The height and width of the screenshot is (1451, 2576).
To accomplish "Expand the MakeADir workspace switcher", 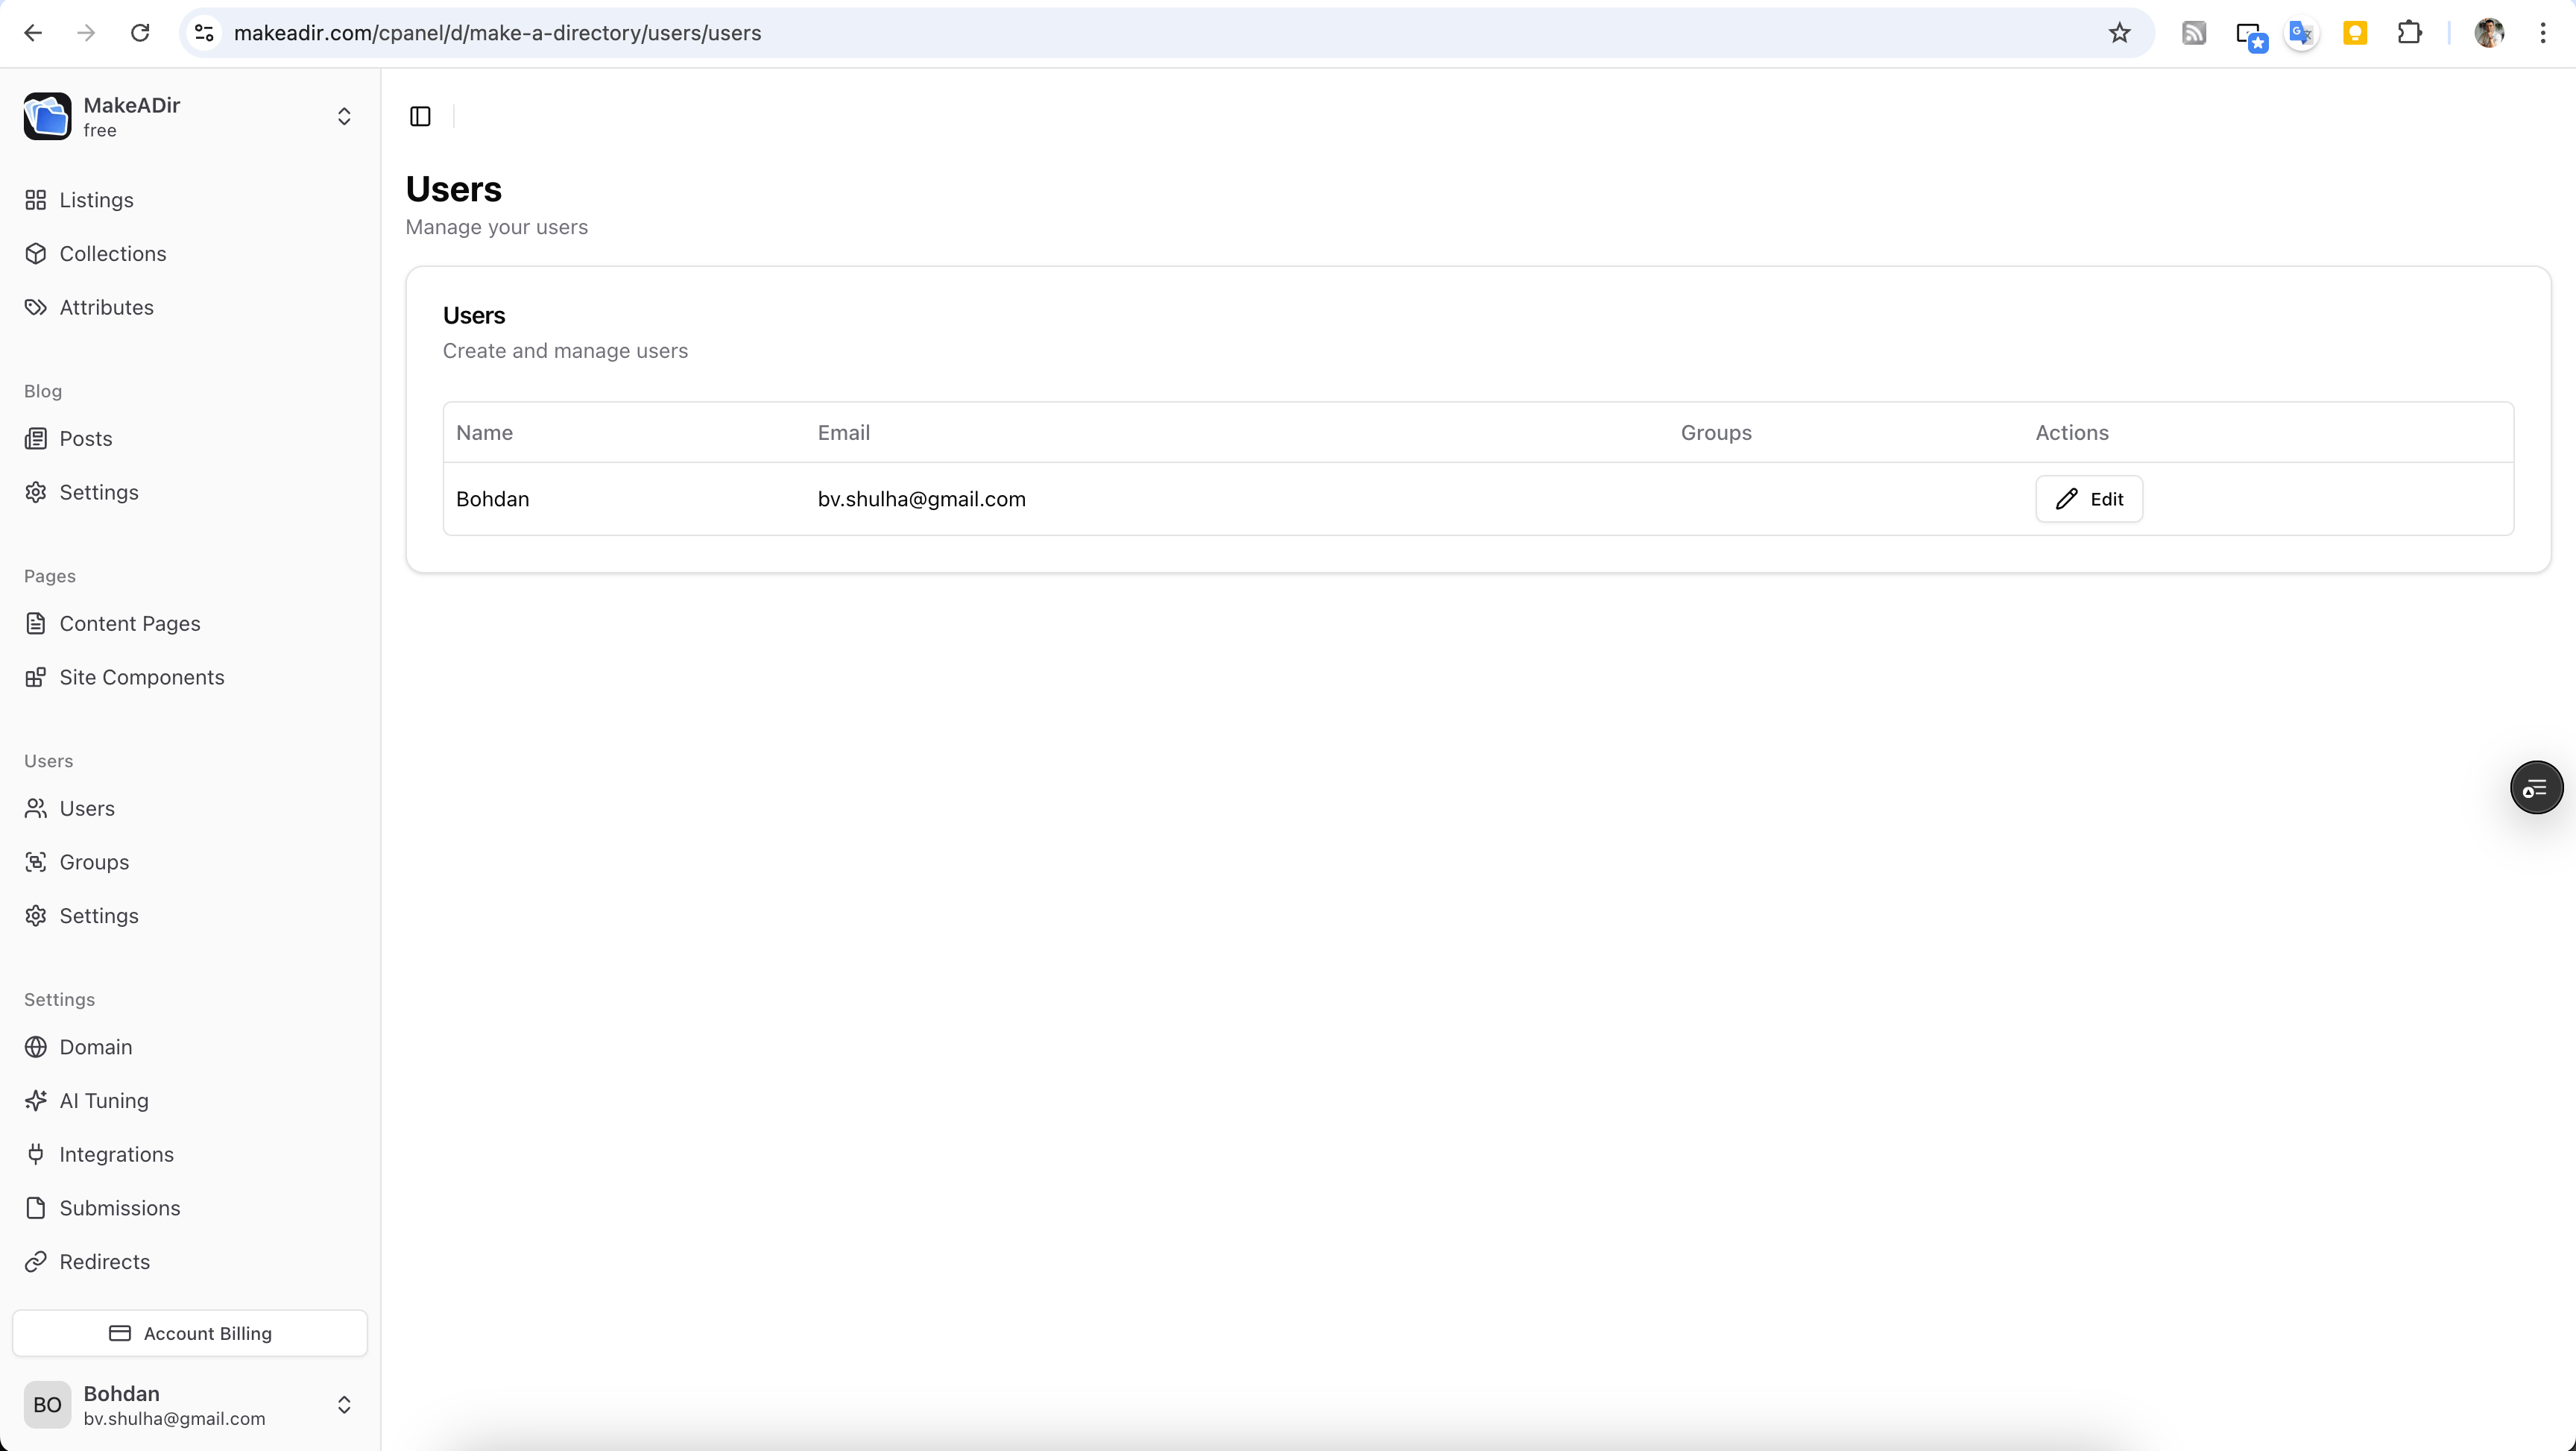I will point(344,116).
